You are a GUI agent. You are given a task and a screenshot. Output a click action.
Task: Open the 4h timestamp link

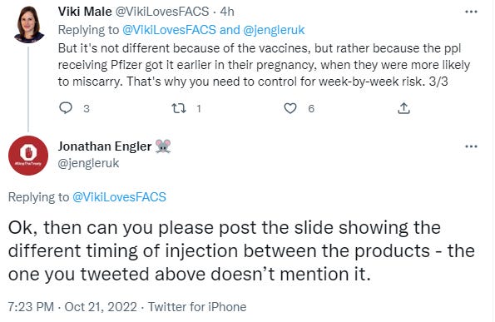(x=227, y=12)
